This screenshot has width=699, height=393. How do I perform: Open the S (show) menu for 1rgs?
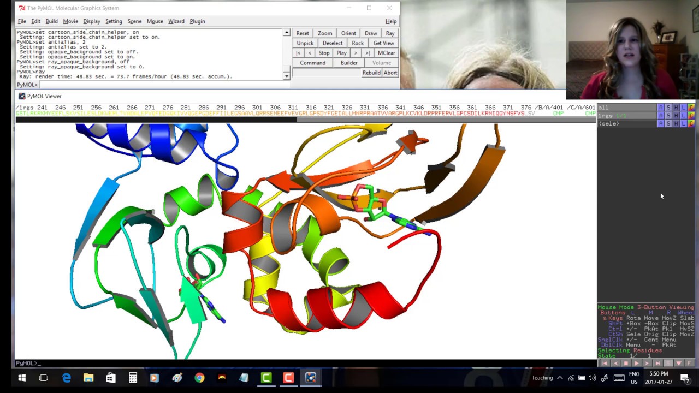coord(668,116)
